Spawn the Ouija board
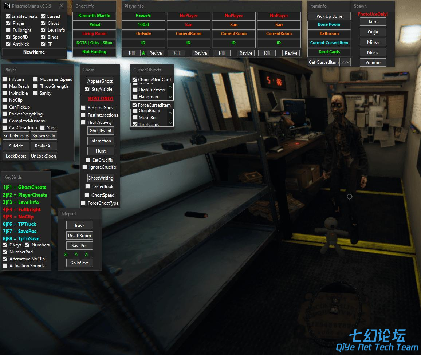Viewport: 421px width, 355px height. [x=373, y=32]
